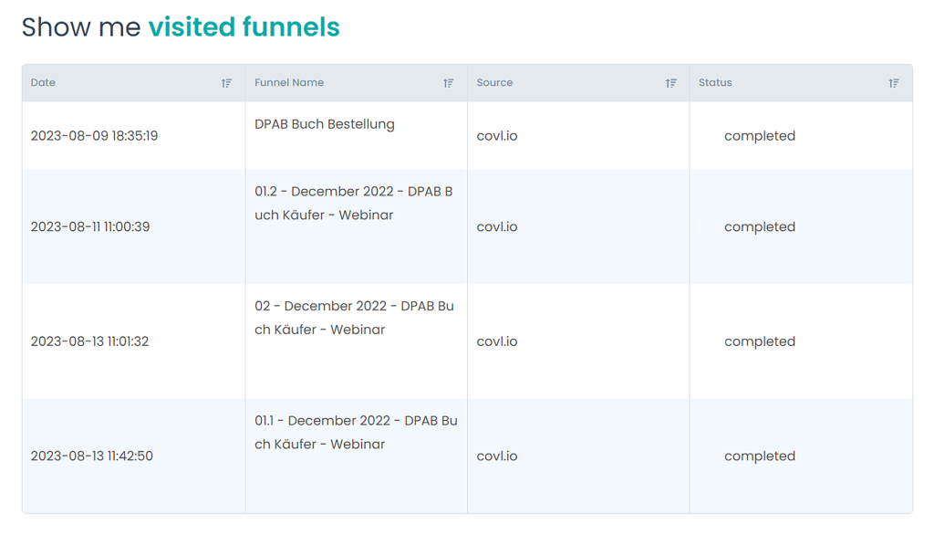Viewport: 934px width, 535px height.
Task: Click the Source column sort icon
Action: [x=671, y=83]
